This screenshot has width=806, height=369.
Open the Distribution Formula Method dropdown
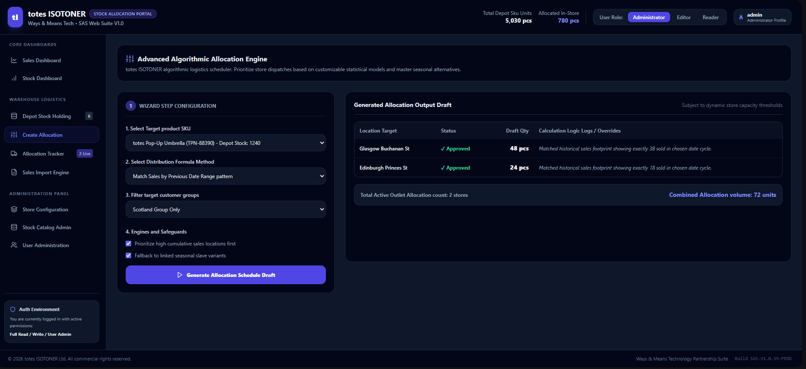[x=226, y=176]
